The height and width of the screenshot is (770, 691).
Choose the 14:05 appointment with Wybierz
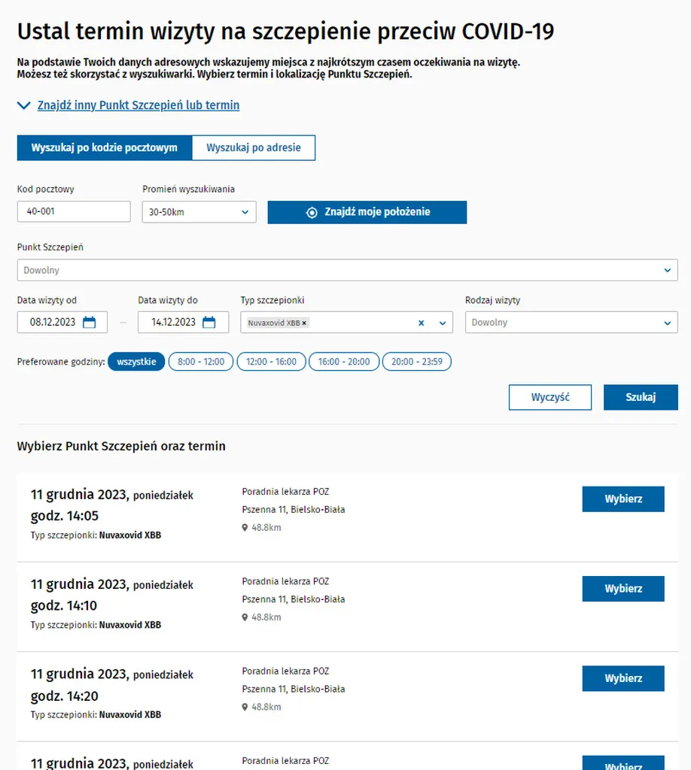tap(623, 499)
